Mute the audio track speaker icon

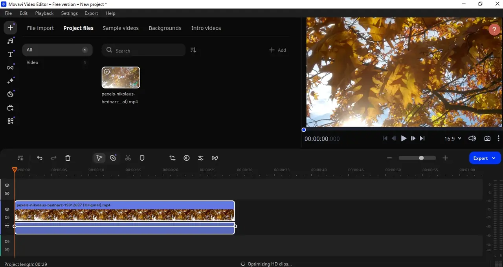pos(7,242)
